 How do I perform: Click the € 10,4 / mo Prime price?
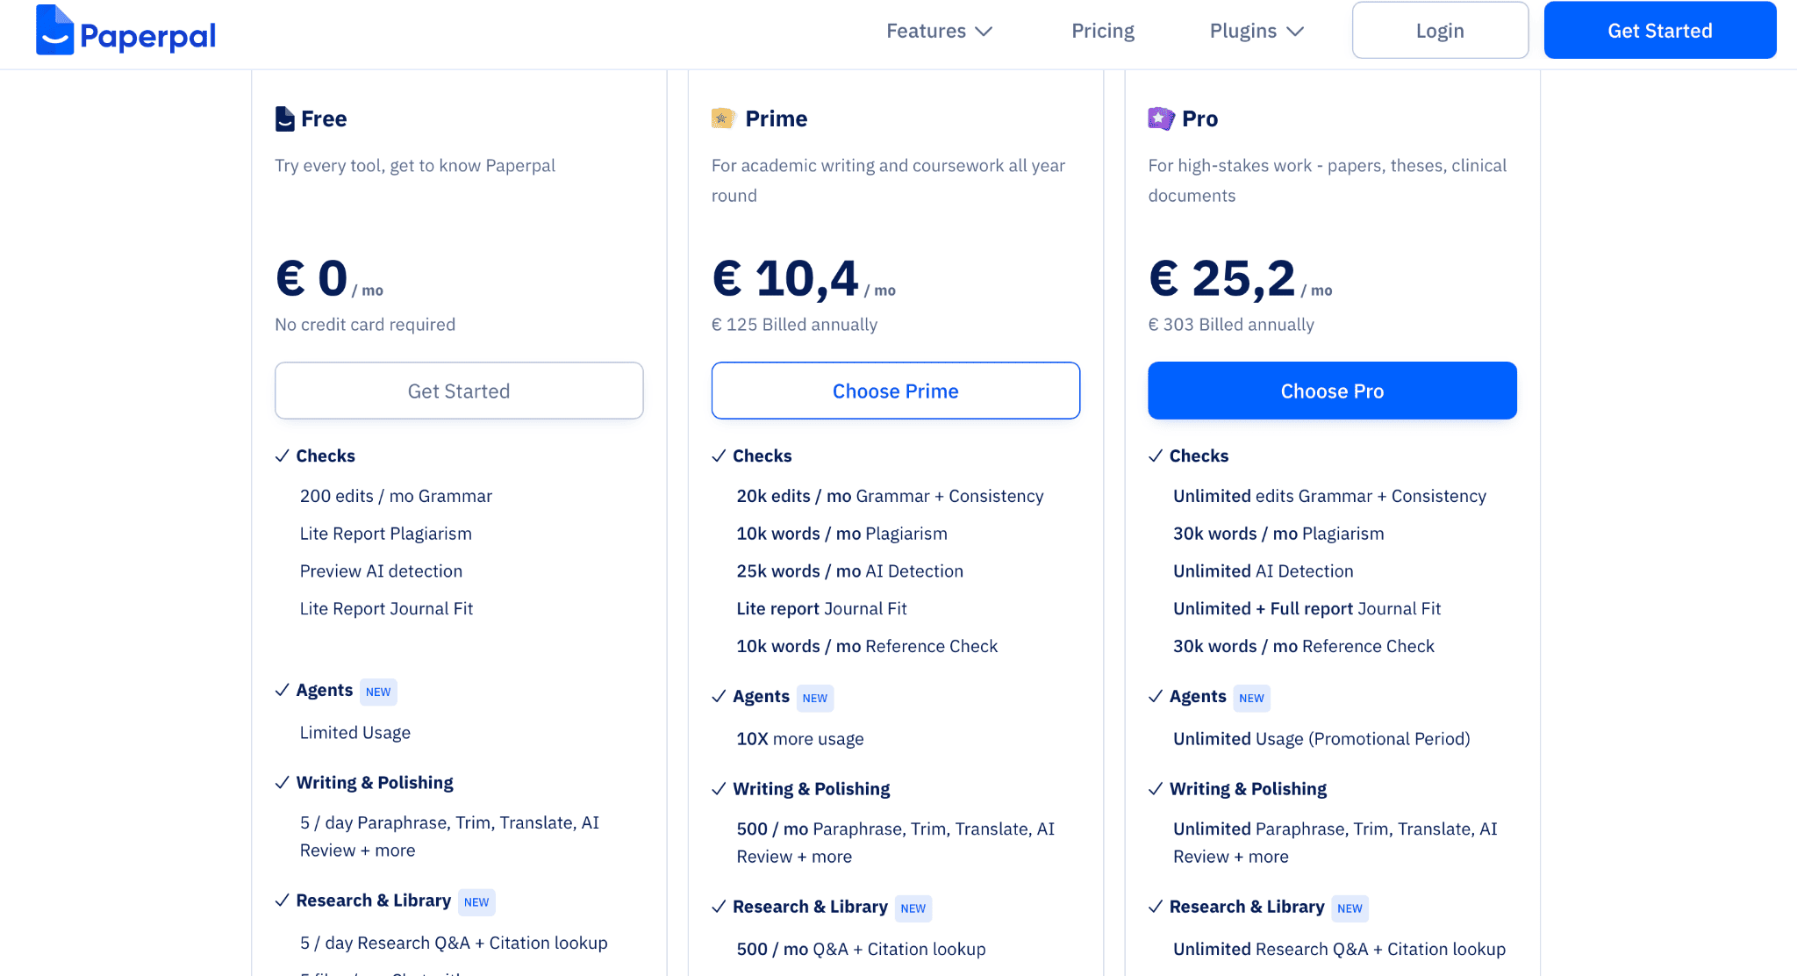point(804,279)
